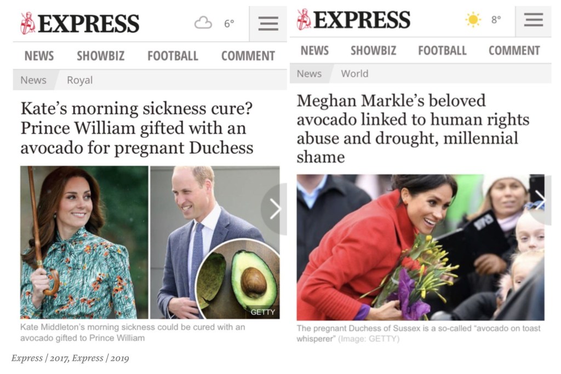Click the Kate Middleton umbrella photo

tap(84, 242)
